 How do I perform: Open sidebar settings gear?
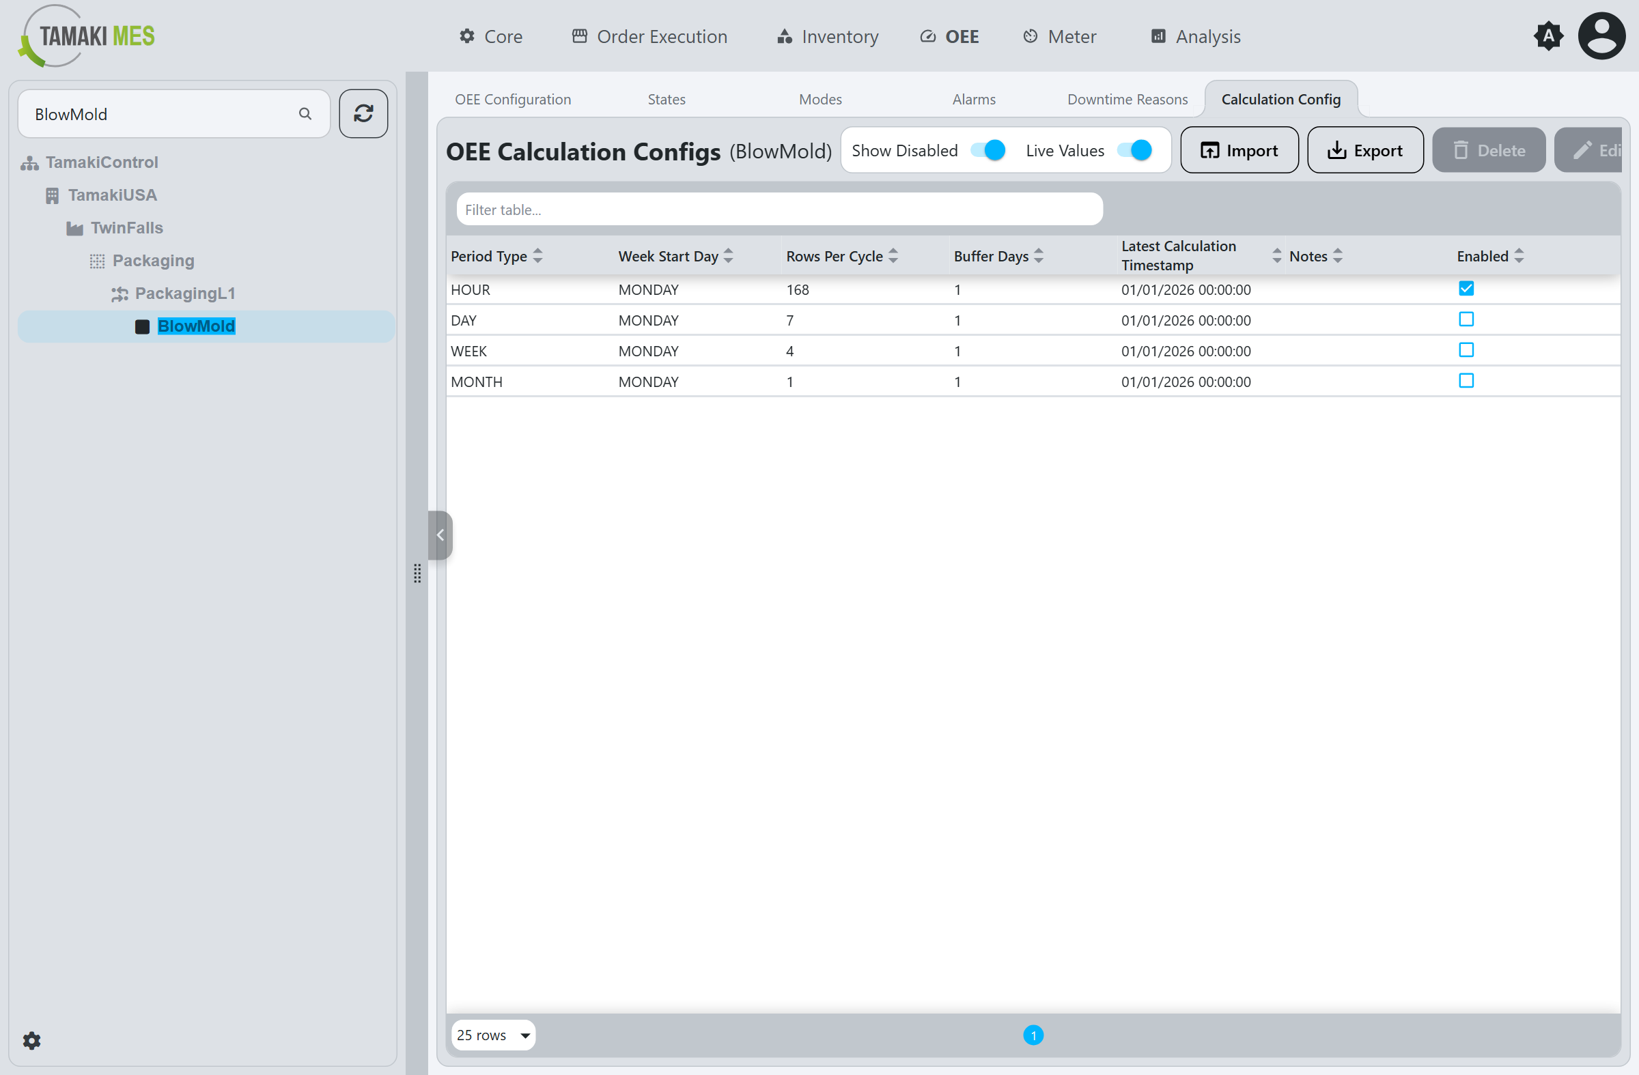click(x=31, y=1040)
